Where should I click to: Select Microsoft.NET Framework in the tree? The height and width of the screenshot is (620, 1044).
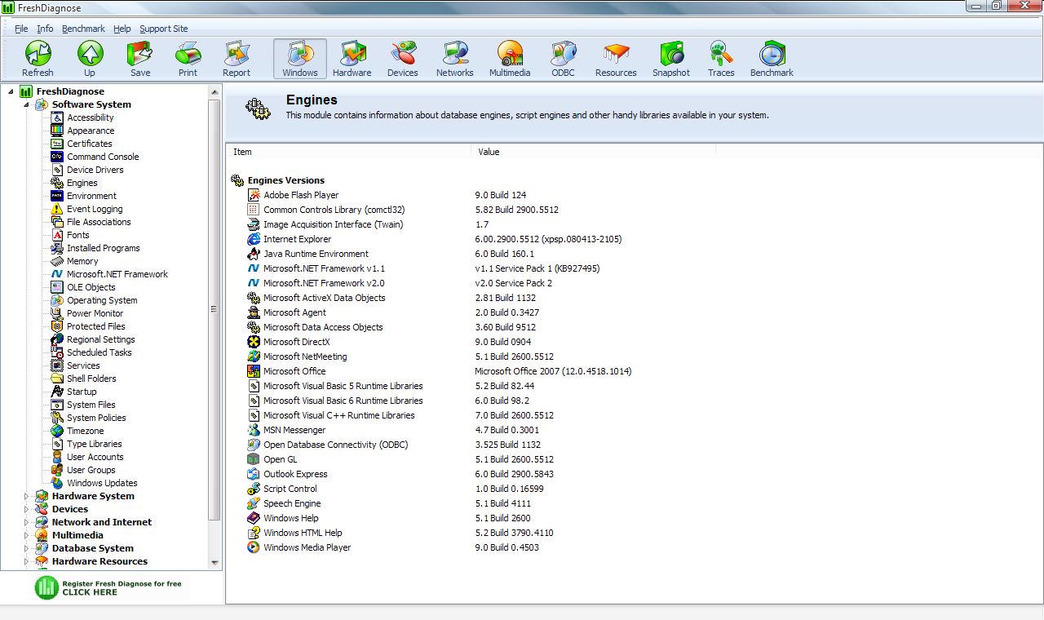coord(117,274)
